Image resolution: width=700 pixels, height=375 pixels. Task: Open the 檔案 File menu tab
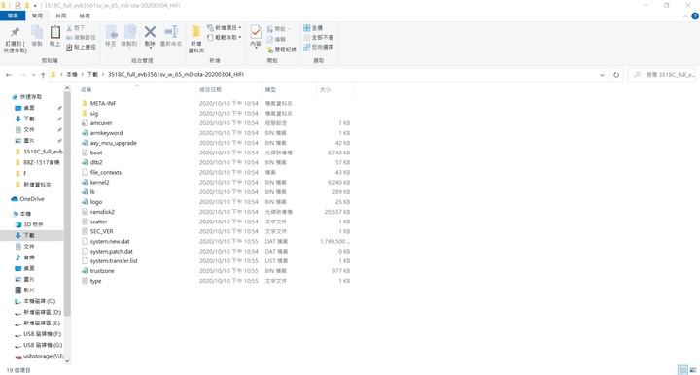(13, 16)
